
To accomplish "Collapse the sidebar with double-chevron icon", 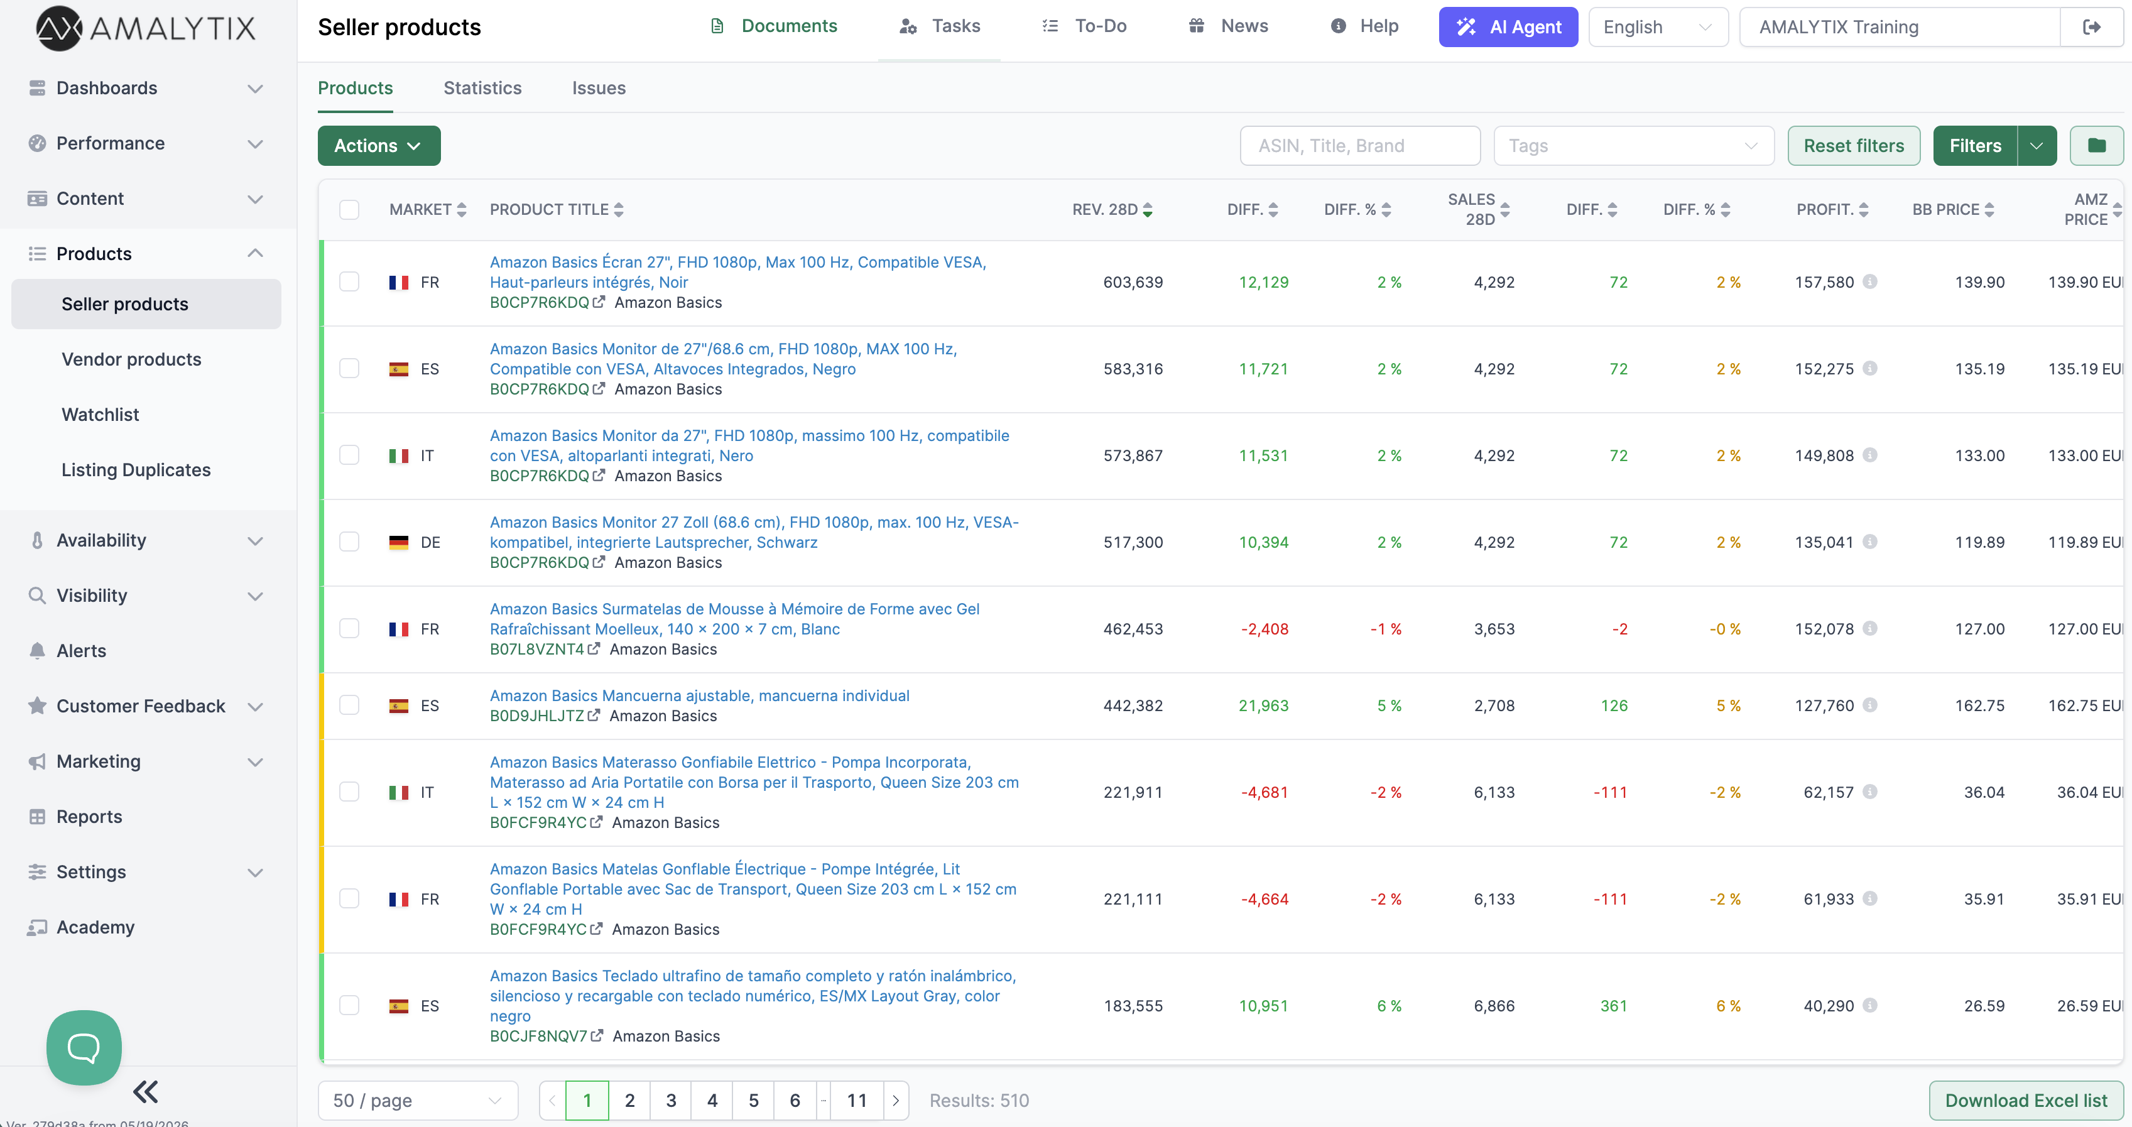I will 146,1092.
